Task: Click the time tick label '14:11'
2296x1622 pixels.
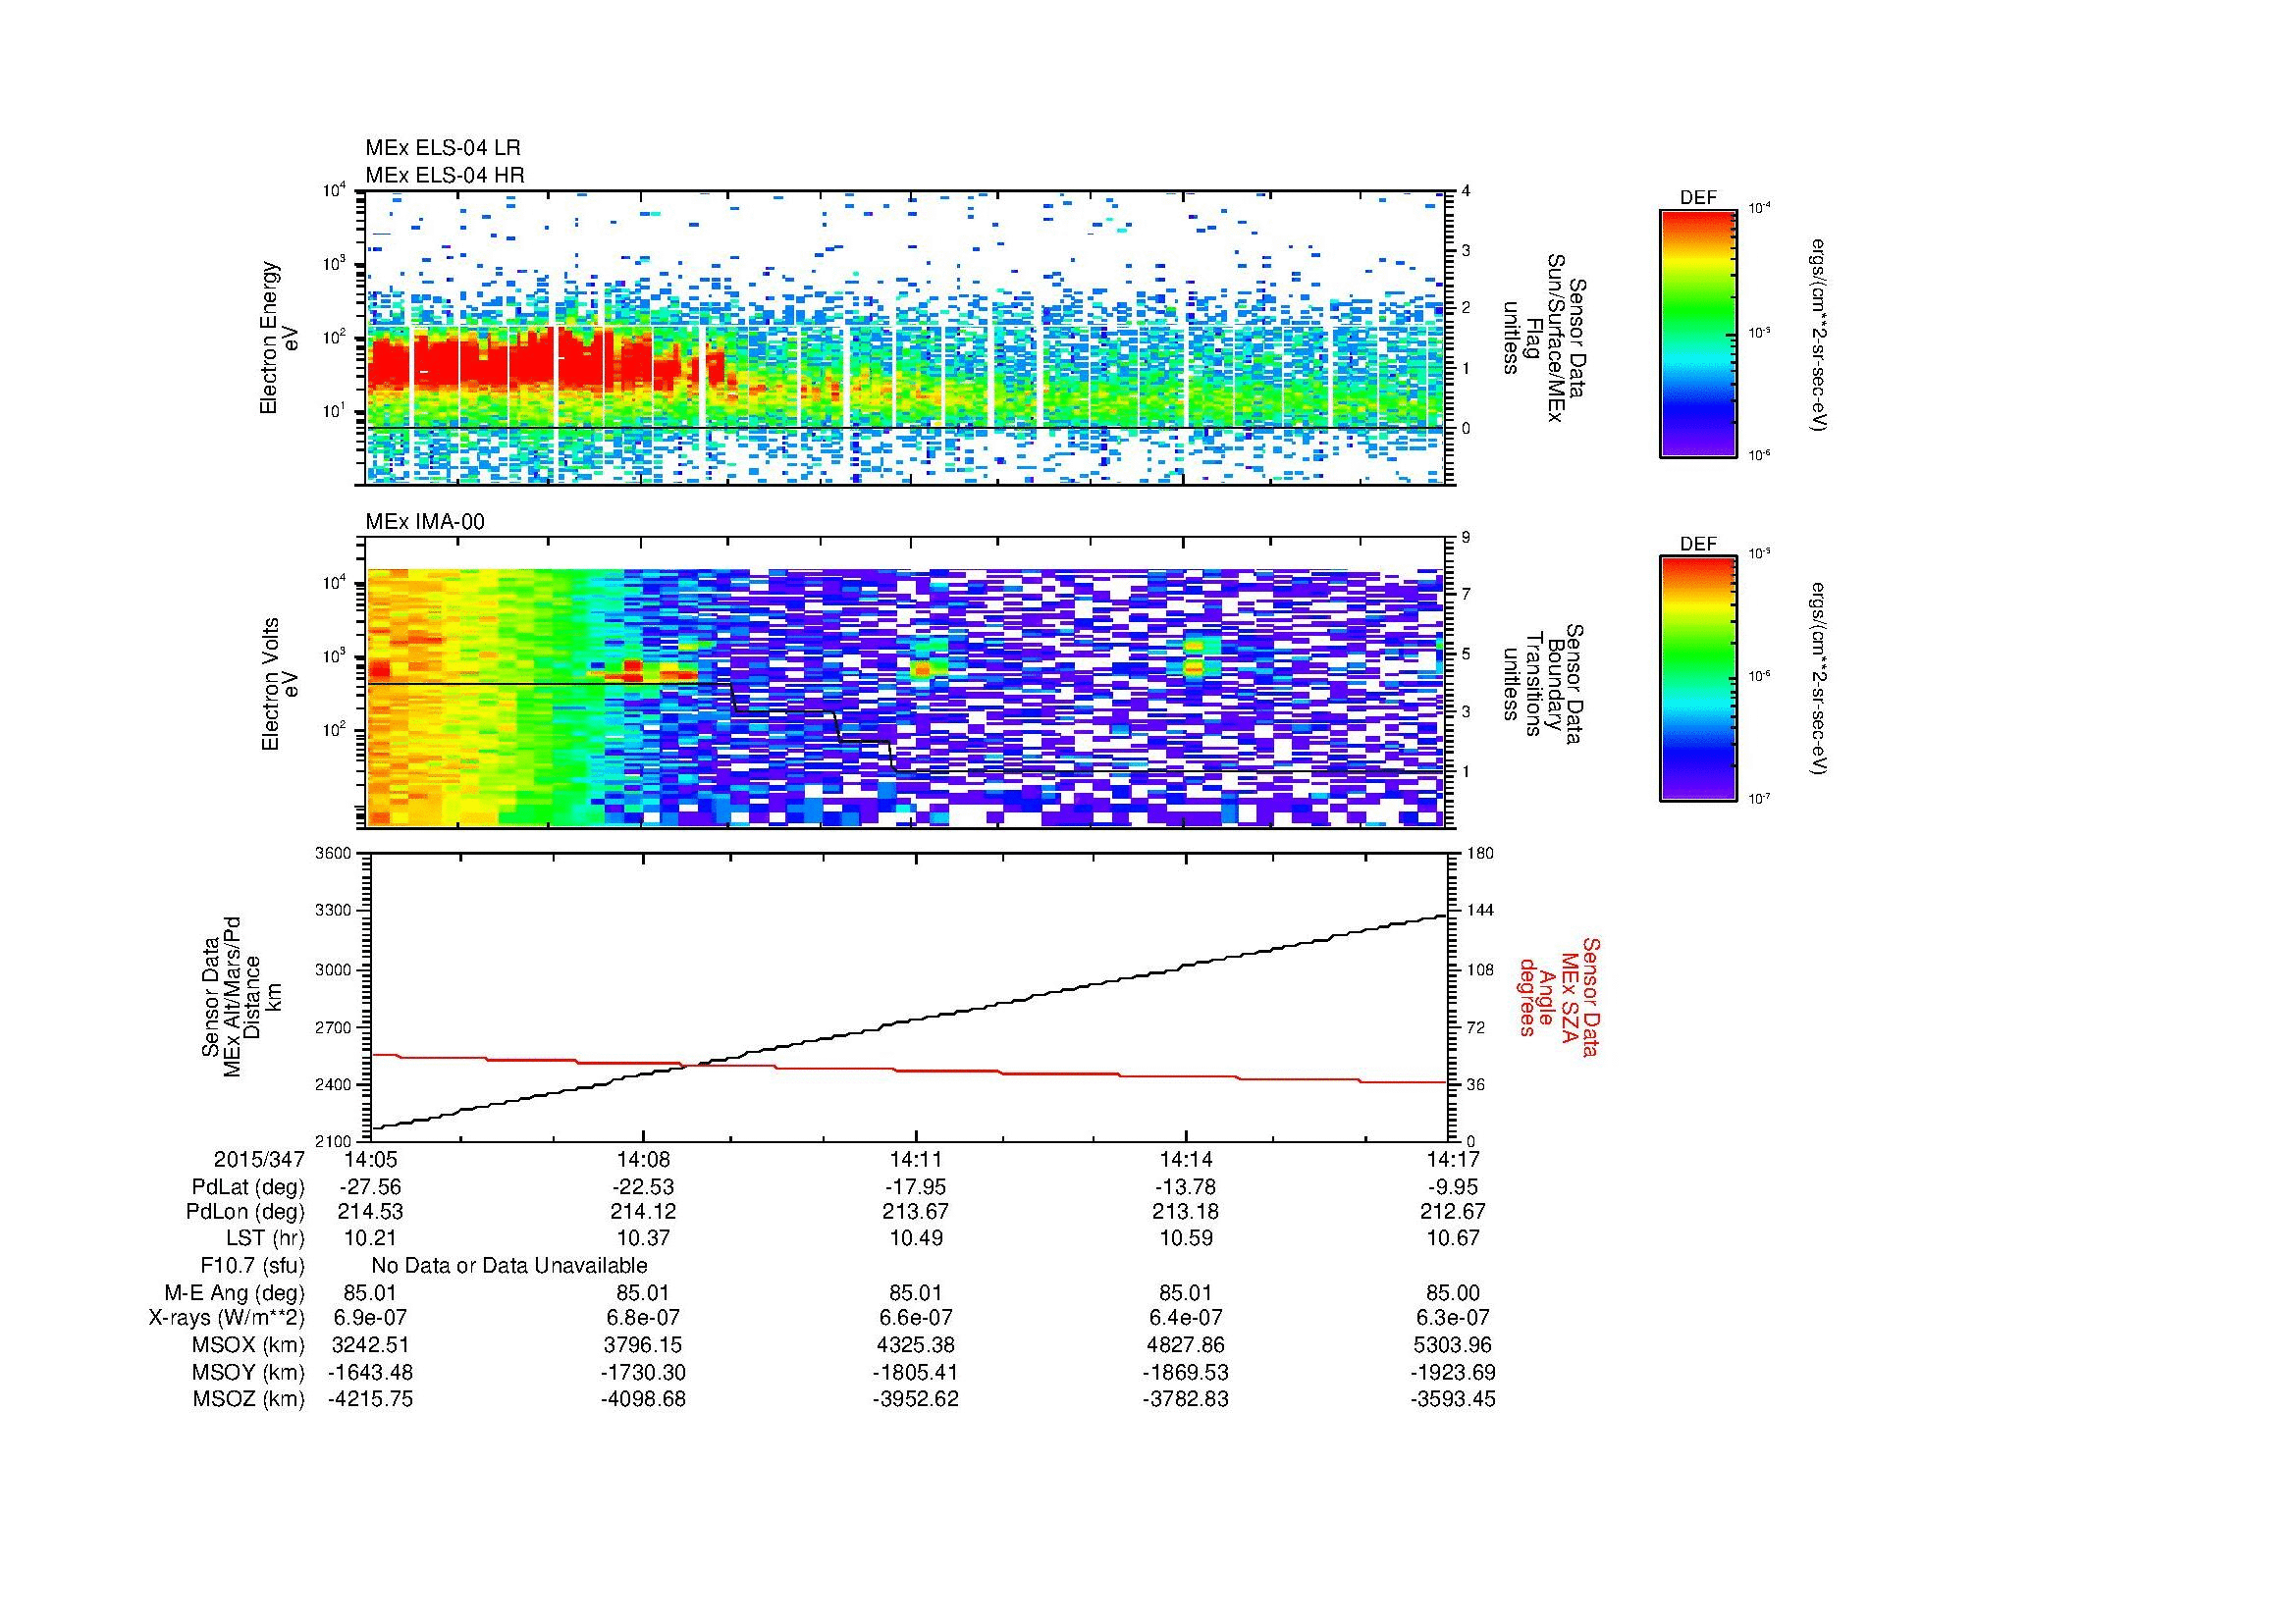Action: pyautogui.click(x=915, y=1159)
